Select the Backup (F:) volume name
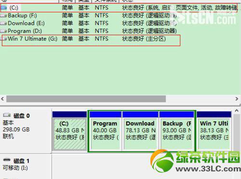Image resolution: width=241 pixels, height=179 pixels. coord(22,15)
